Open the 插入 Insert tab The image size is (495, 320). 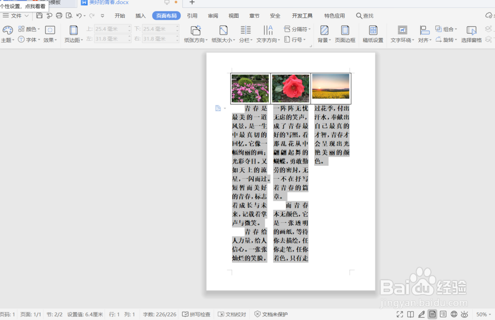[140, 15]
